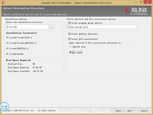This screenshot has height=115, width=153.
Task: Click the 'Disk Space Required' section heading
Action: 18,60
